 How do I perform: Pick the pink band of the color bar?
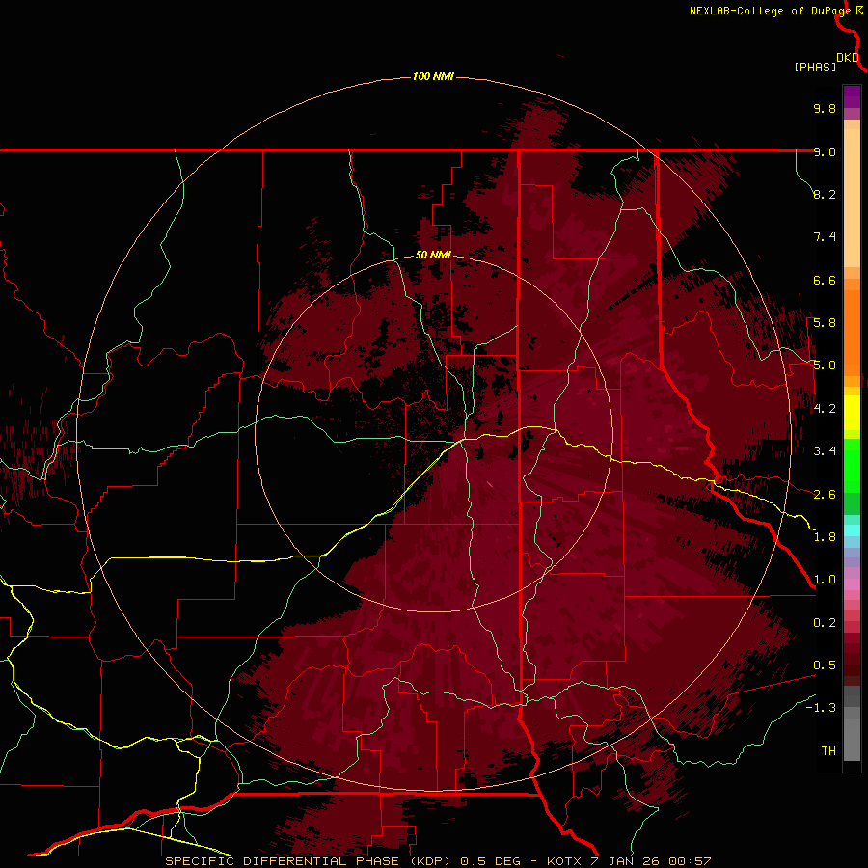tap(852, 584)
